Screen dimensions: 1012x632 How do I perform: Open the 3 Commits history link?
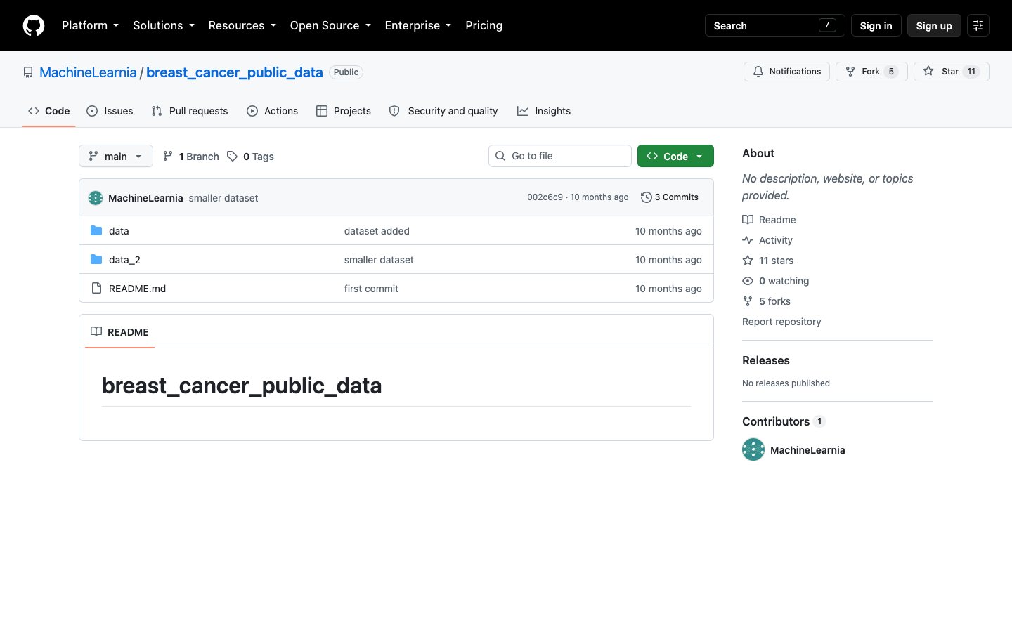[670, 197]
